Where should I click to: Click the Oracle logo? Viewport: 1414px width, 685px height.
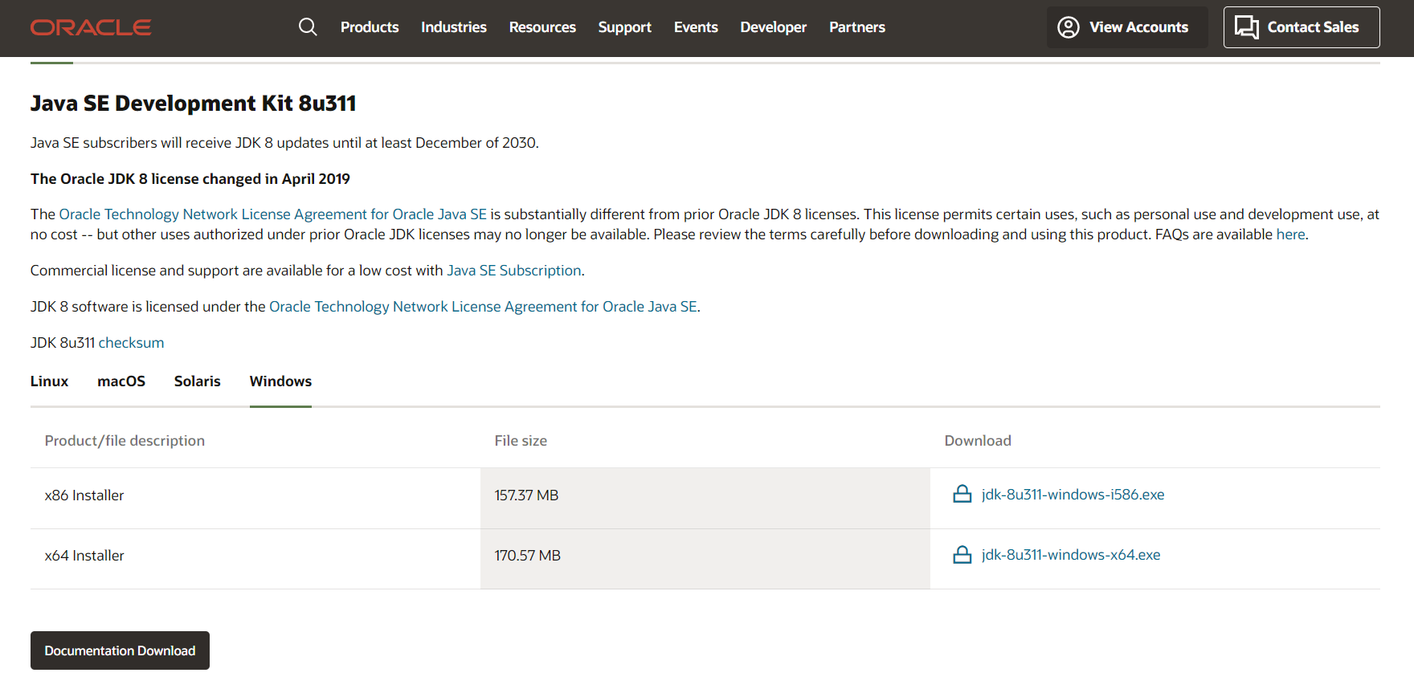point(91,27)
